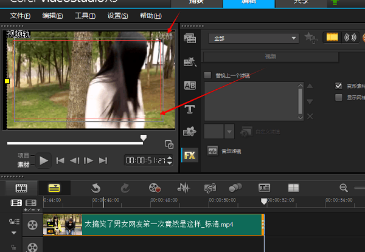Image resolution: width=365 pixels, height=252 pixels.
Task: Enable the 显示网格线 checkbox
Action: [x=339, y=98]
